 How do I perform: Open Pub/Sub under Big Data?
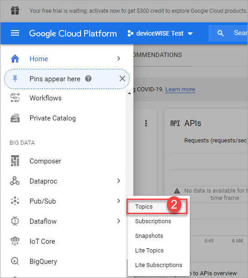coord(43,201)
